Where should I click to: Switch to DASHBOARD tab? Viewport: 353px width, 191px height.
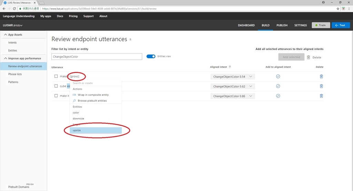tap(246, 25)
